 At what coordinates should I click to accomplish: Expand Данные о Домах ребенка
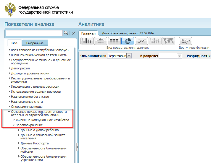click(x=19, y=130)
